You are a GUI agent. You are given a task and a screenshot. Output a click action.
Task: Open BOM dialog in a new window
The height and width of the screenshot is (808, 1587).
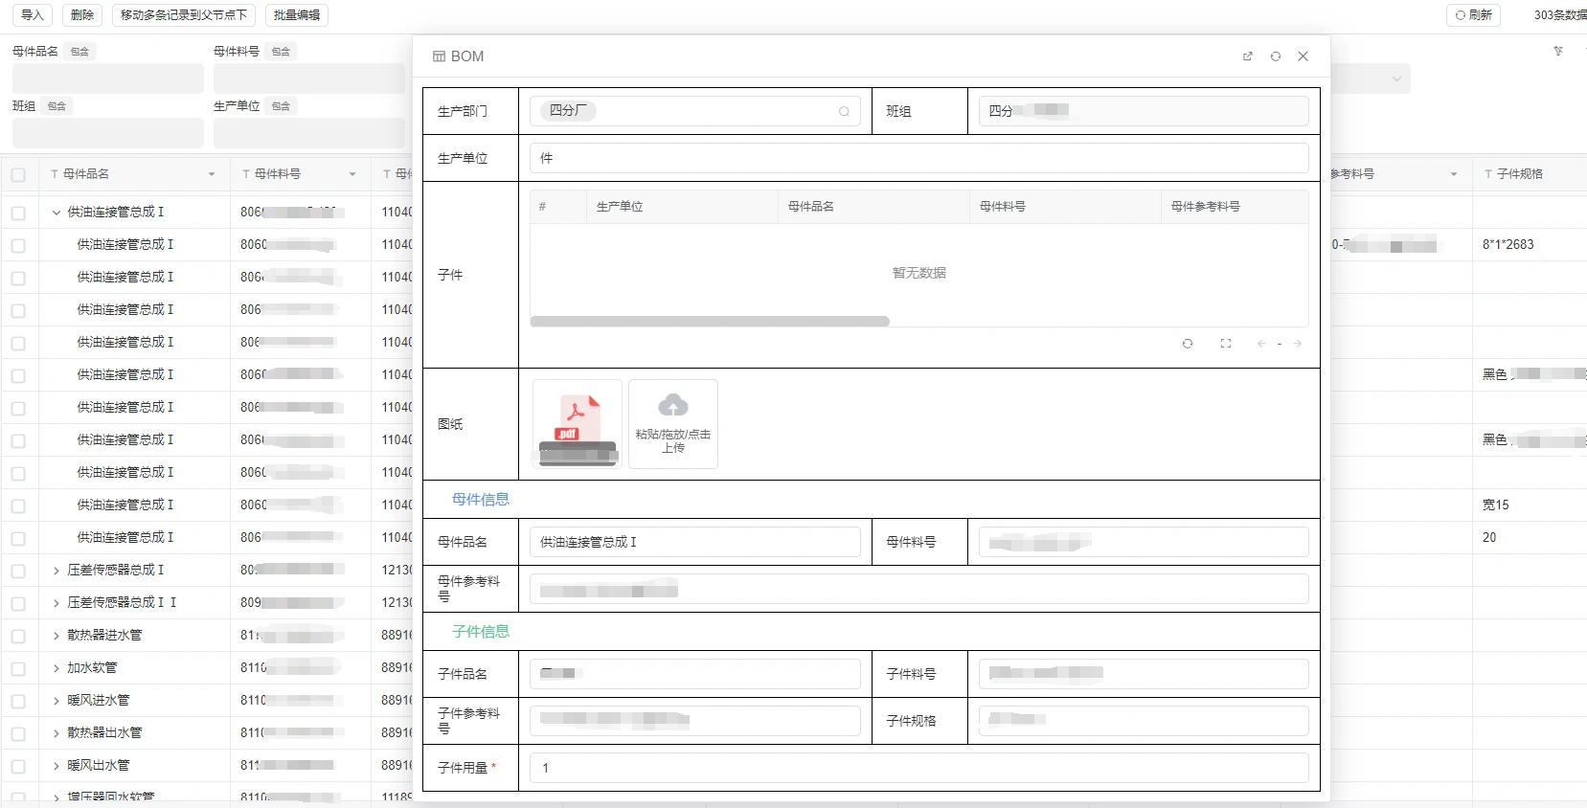(x=1247, y=56)
